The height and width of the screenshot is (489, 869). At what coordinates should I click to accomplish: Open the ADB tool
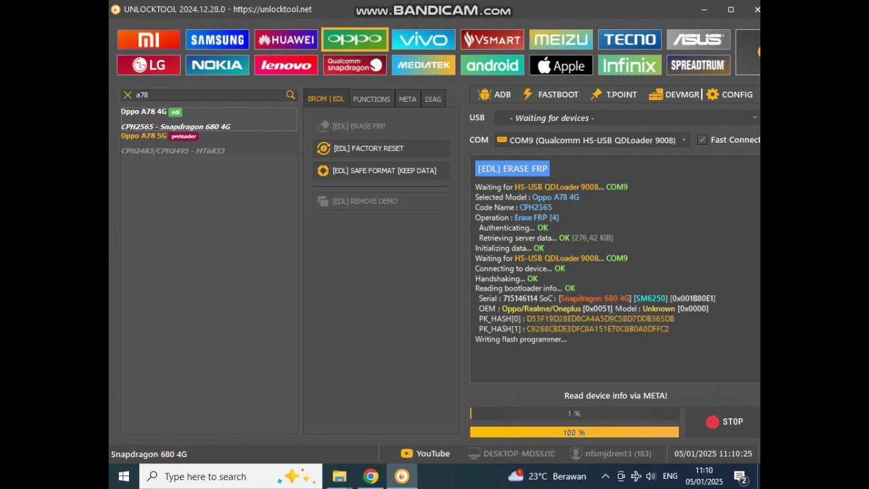tap(494, 94)
